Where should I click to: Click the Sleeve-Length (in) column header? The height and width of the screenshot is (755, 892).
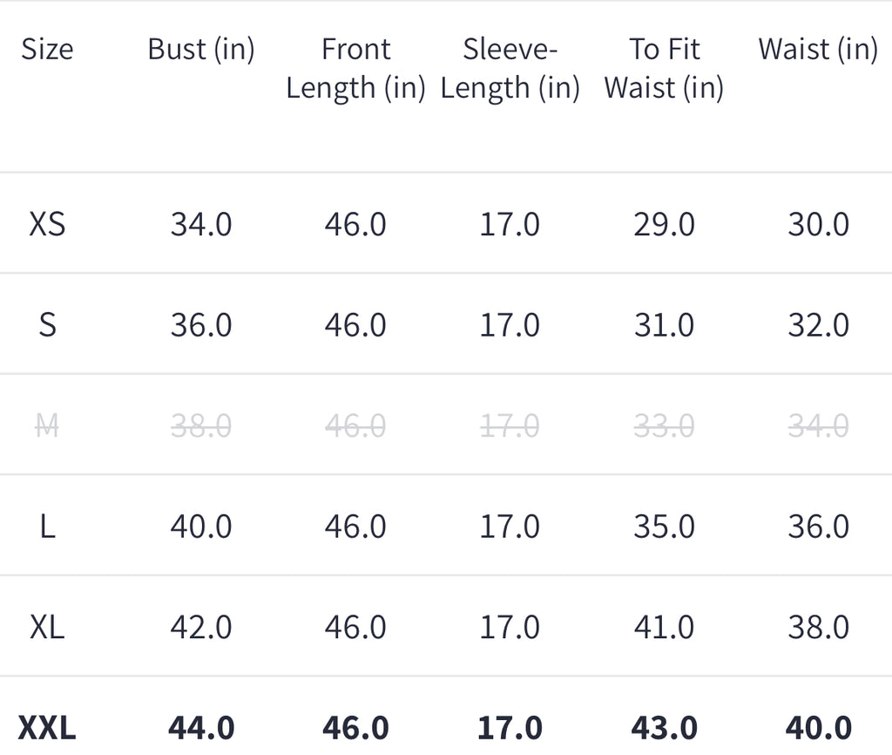[x=510, y=68]
